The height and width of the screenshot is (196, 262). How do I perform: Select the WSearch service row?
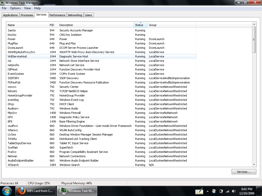point(101,165)
